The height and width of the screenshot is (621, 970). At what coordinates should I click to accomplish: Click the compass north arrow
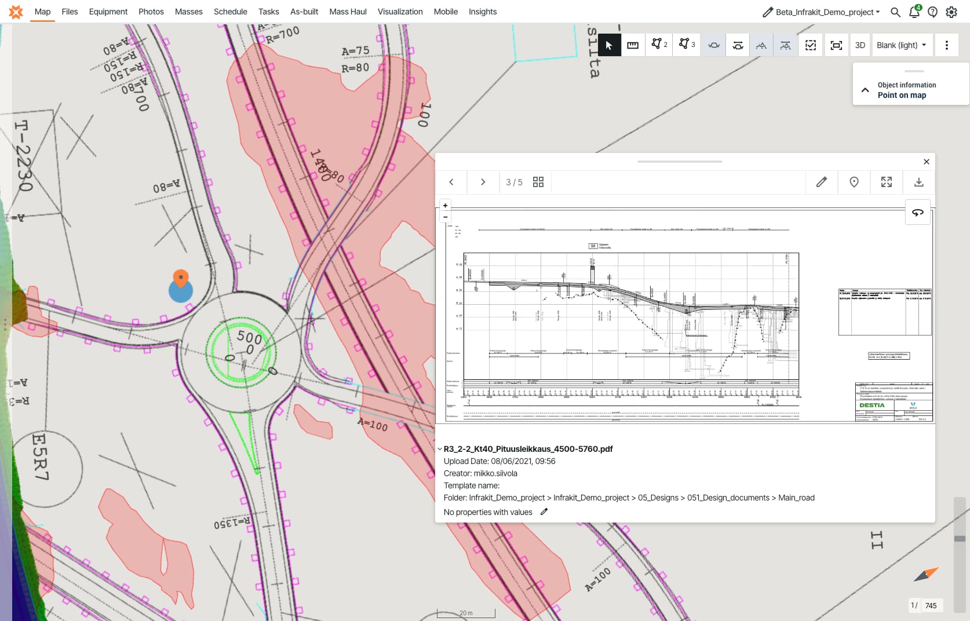point(926,575)
